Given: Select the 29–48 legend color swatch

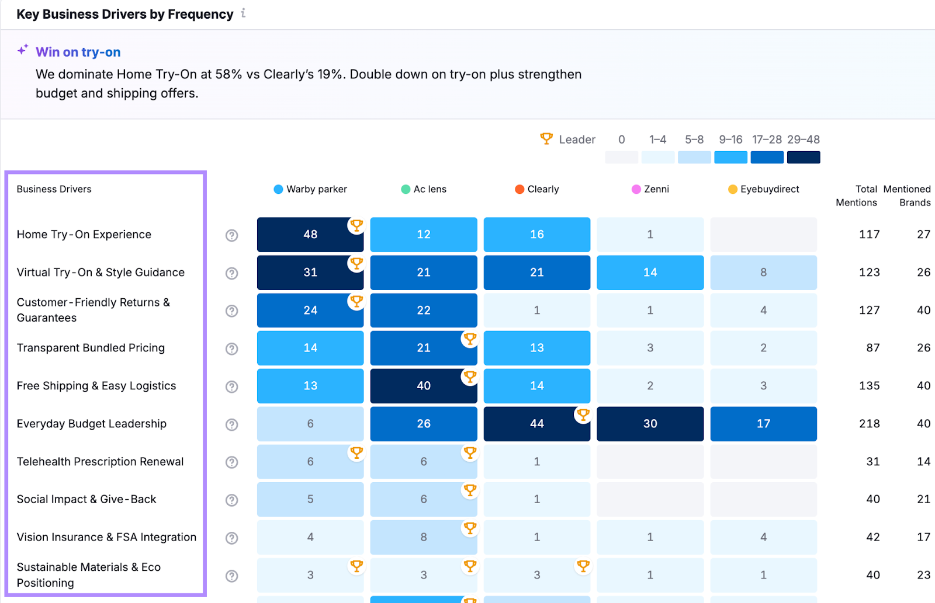Looking at the screenshot, I should 804,157.
